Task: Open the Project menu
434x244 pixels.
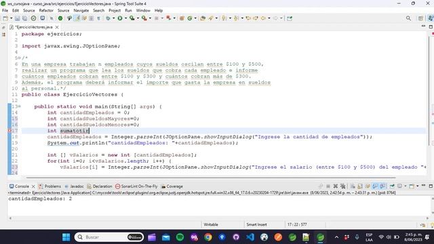Action: point(115,11)
